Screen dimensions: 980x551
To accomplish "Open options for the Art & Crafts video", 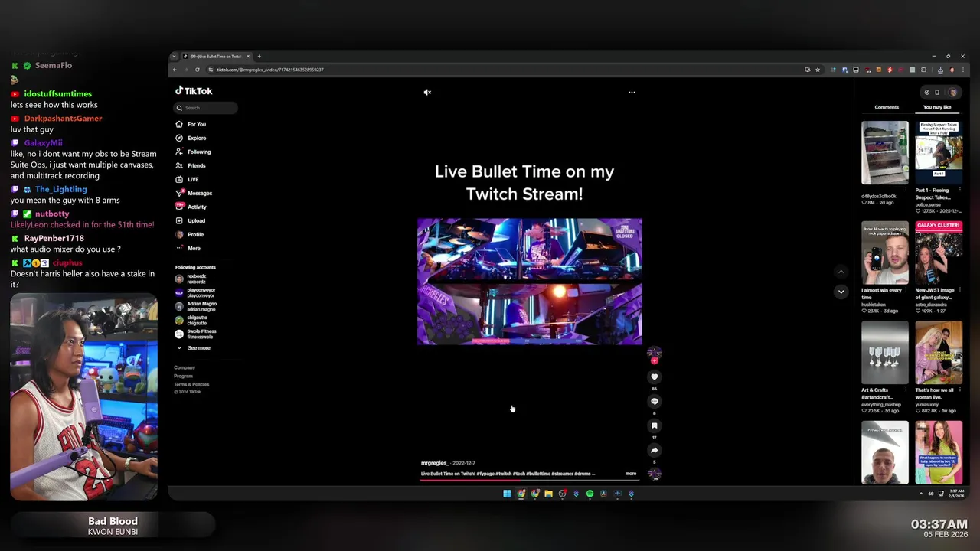I will [906, 390].
